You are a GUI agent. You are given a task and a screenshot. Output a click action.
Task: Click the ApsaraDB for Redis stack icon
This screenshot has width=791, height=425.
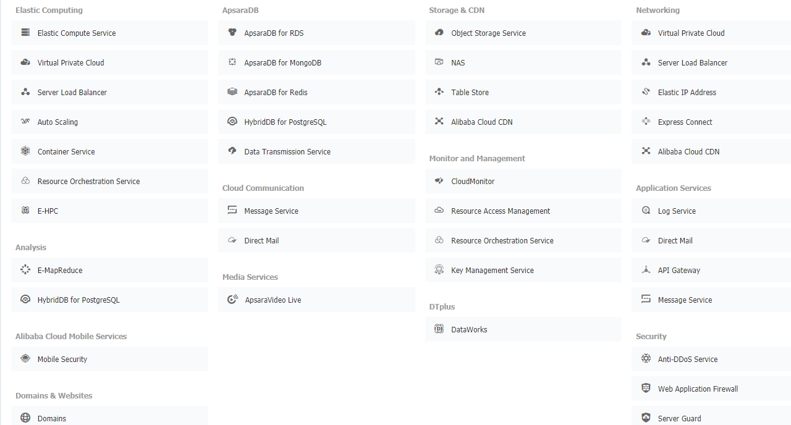232,92
